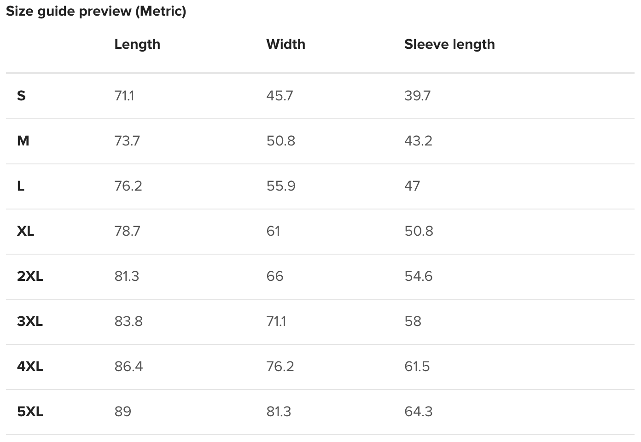The width and height of the screenshot is (641, 442).
Task: Select the M size row label
Action: 23,141
